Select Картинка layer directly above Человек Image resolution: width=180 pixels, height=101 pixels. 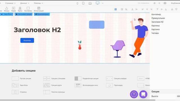click(x=156, y=29)
